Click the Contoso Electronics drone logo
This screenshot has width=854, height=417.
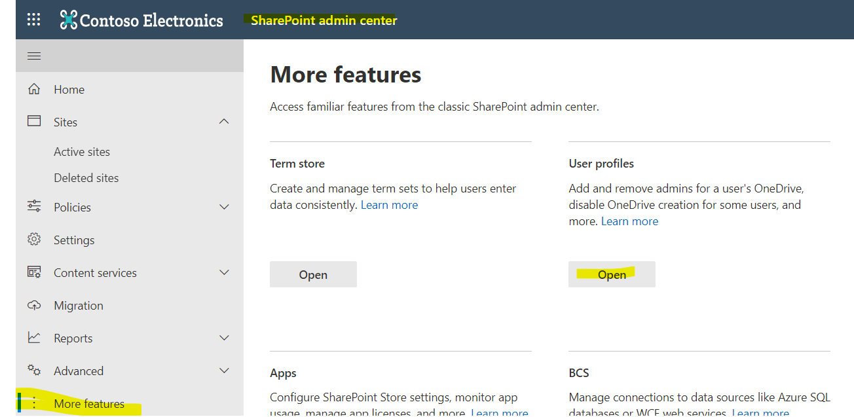point(68,20)
